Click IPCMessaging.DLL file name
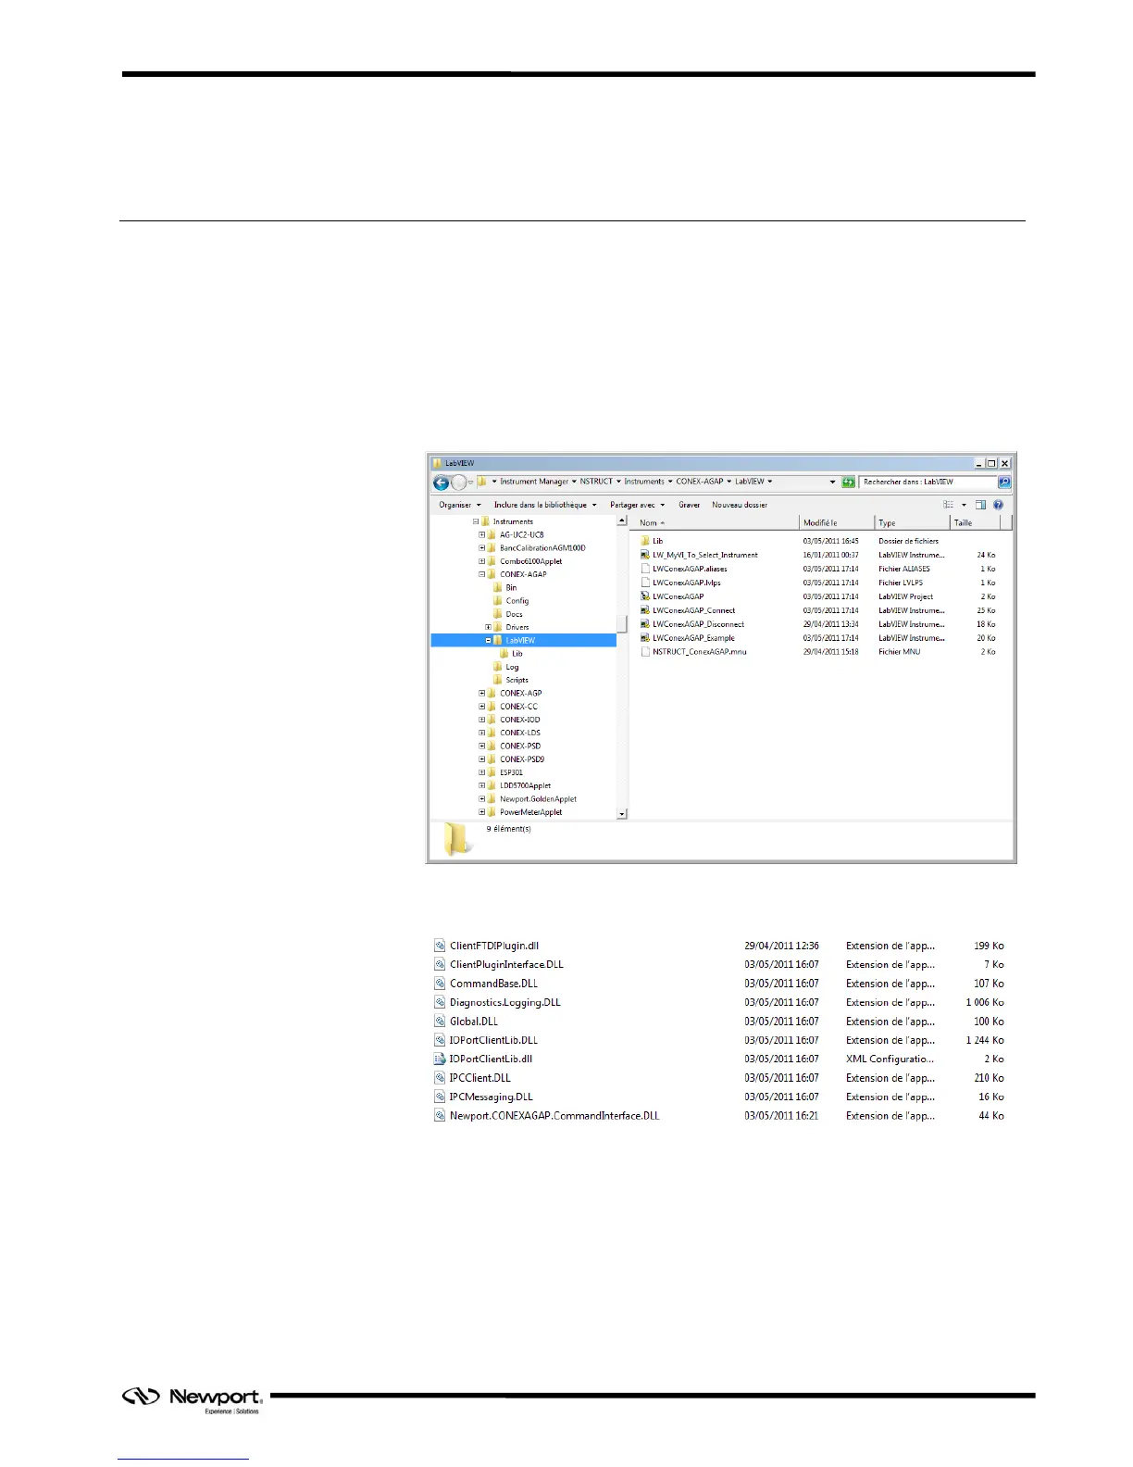The width and height of the screenshot is (1133, 1467). click(x=492, y=1097)
